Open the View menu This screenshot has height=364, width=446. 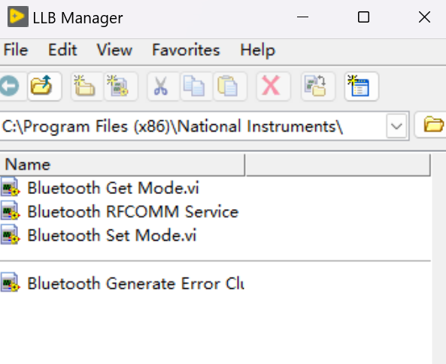click(114, 50)
